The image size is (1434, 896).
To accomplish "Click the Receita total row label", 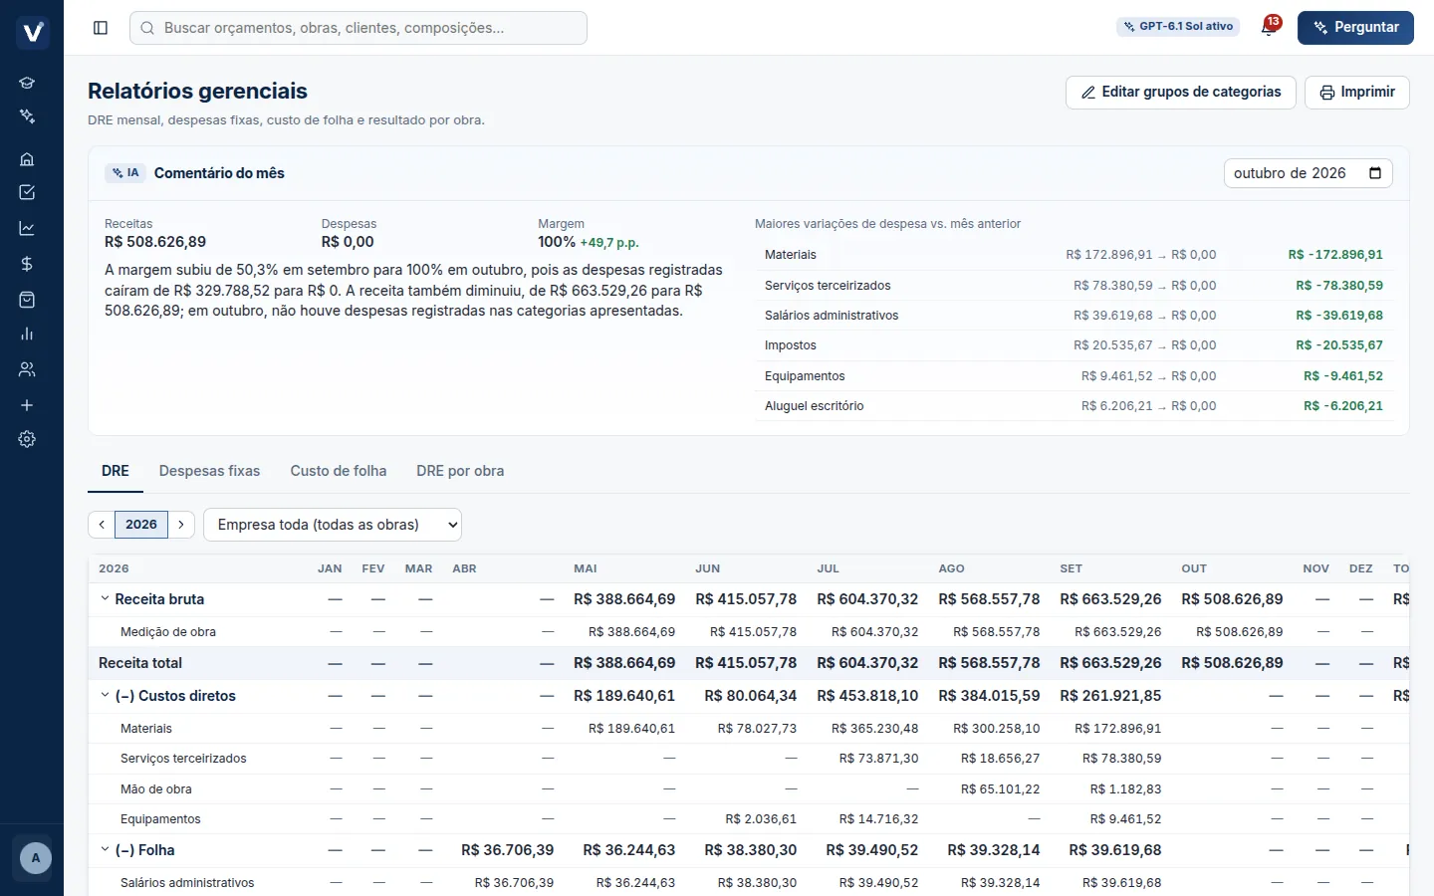I will click(x=140, y=663).
